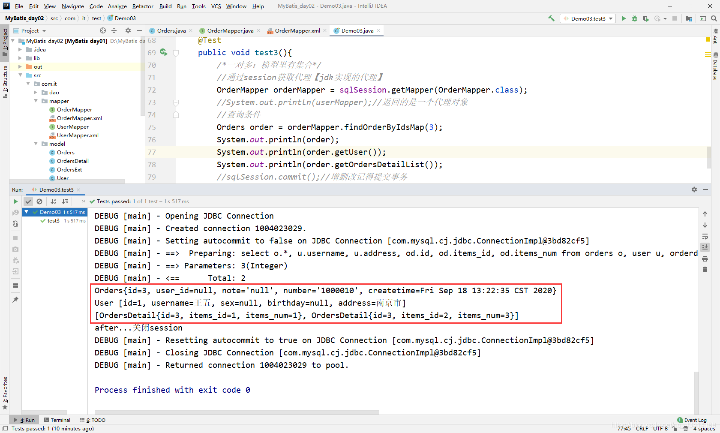Open Project view selector dropdown
This screenshot has width=720, height=433.
coord(30,30)
